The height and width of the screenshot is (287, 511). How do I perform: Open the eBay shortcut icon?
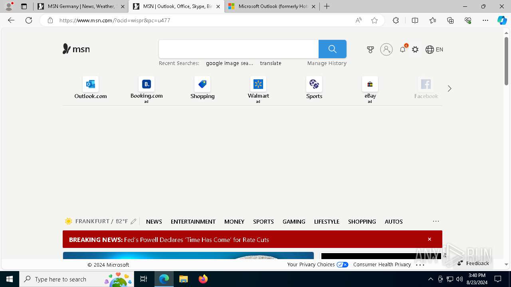[x=370, y=84]
